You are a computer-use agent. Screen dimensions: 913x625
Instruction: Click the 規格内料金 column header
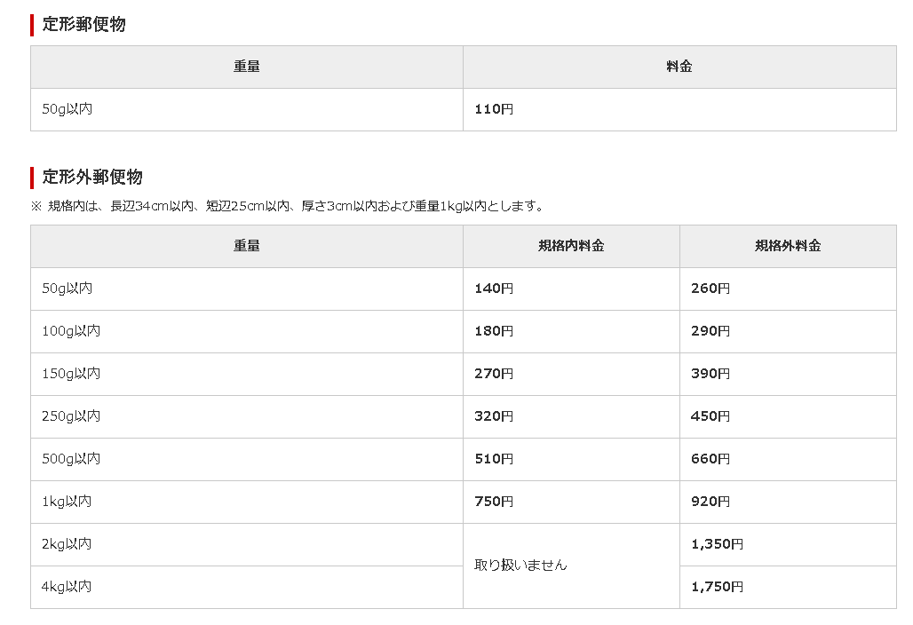571,246
